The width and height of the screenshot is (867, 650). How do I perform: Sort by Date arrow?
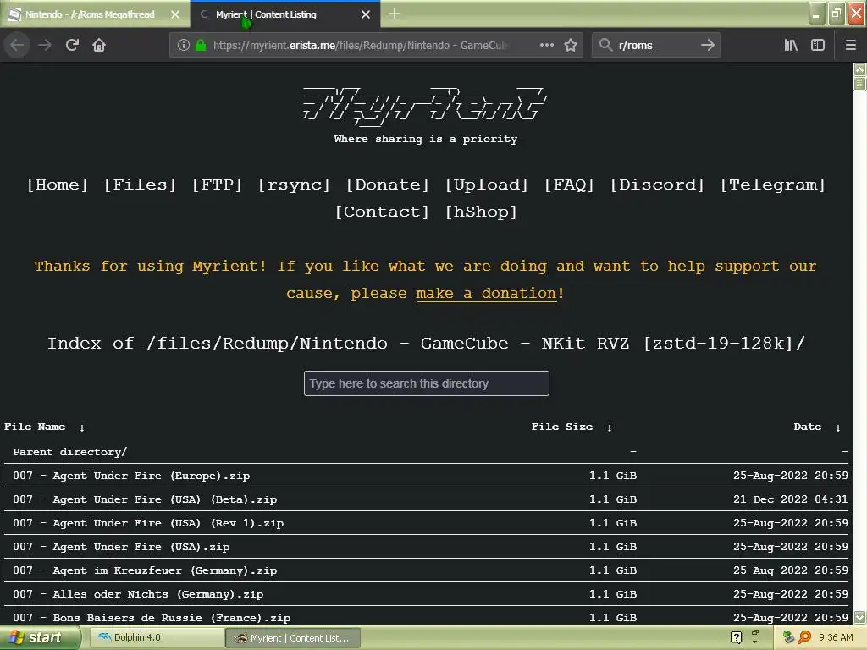(838, 427)
